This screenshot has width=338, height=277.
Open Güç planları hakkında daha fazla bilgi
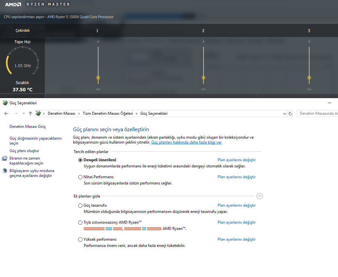click(x=186, y=142)
